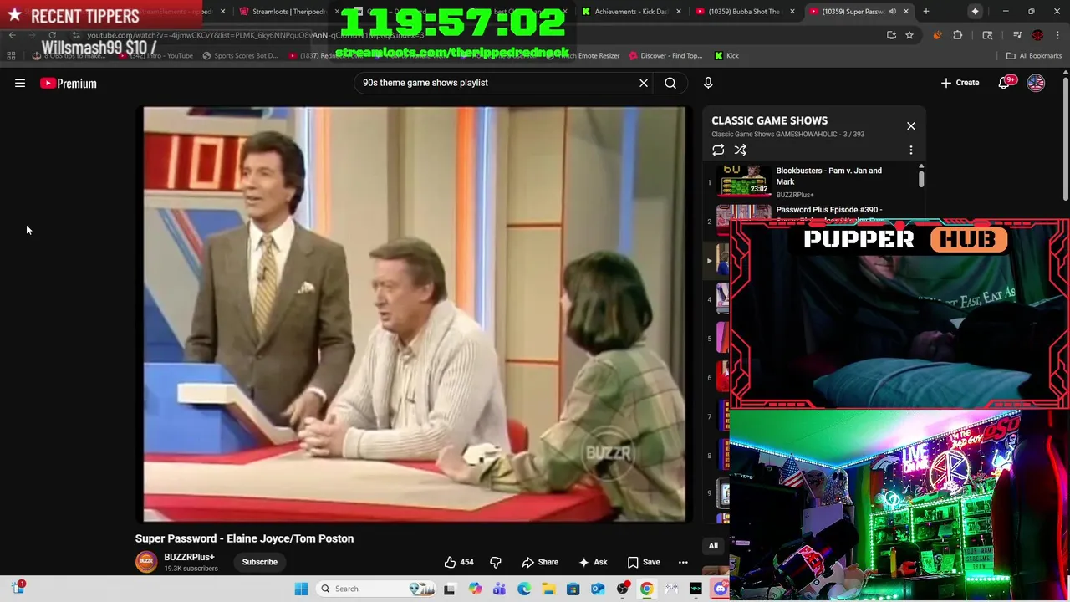Open playlist more-options menu
Viewport: 1070px width, 602px height.
click(x=911, y=150)
